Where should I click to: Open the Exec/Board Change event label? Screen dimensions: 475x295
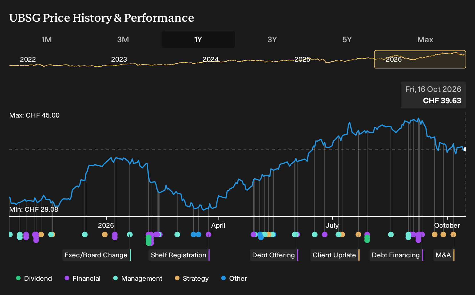coord(97,255)
